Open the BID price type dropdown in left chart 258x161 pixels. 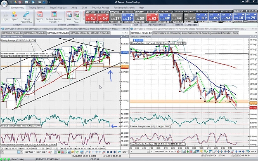(x=45, y=152)
